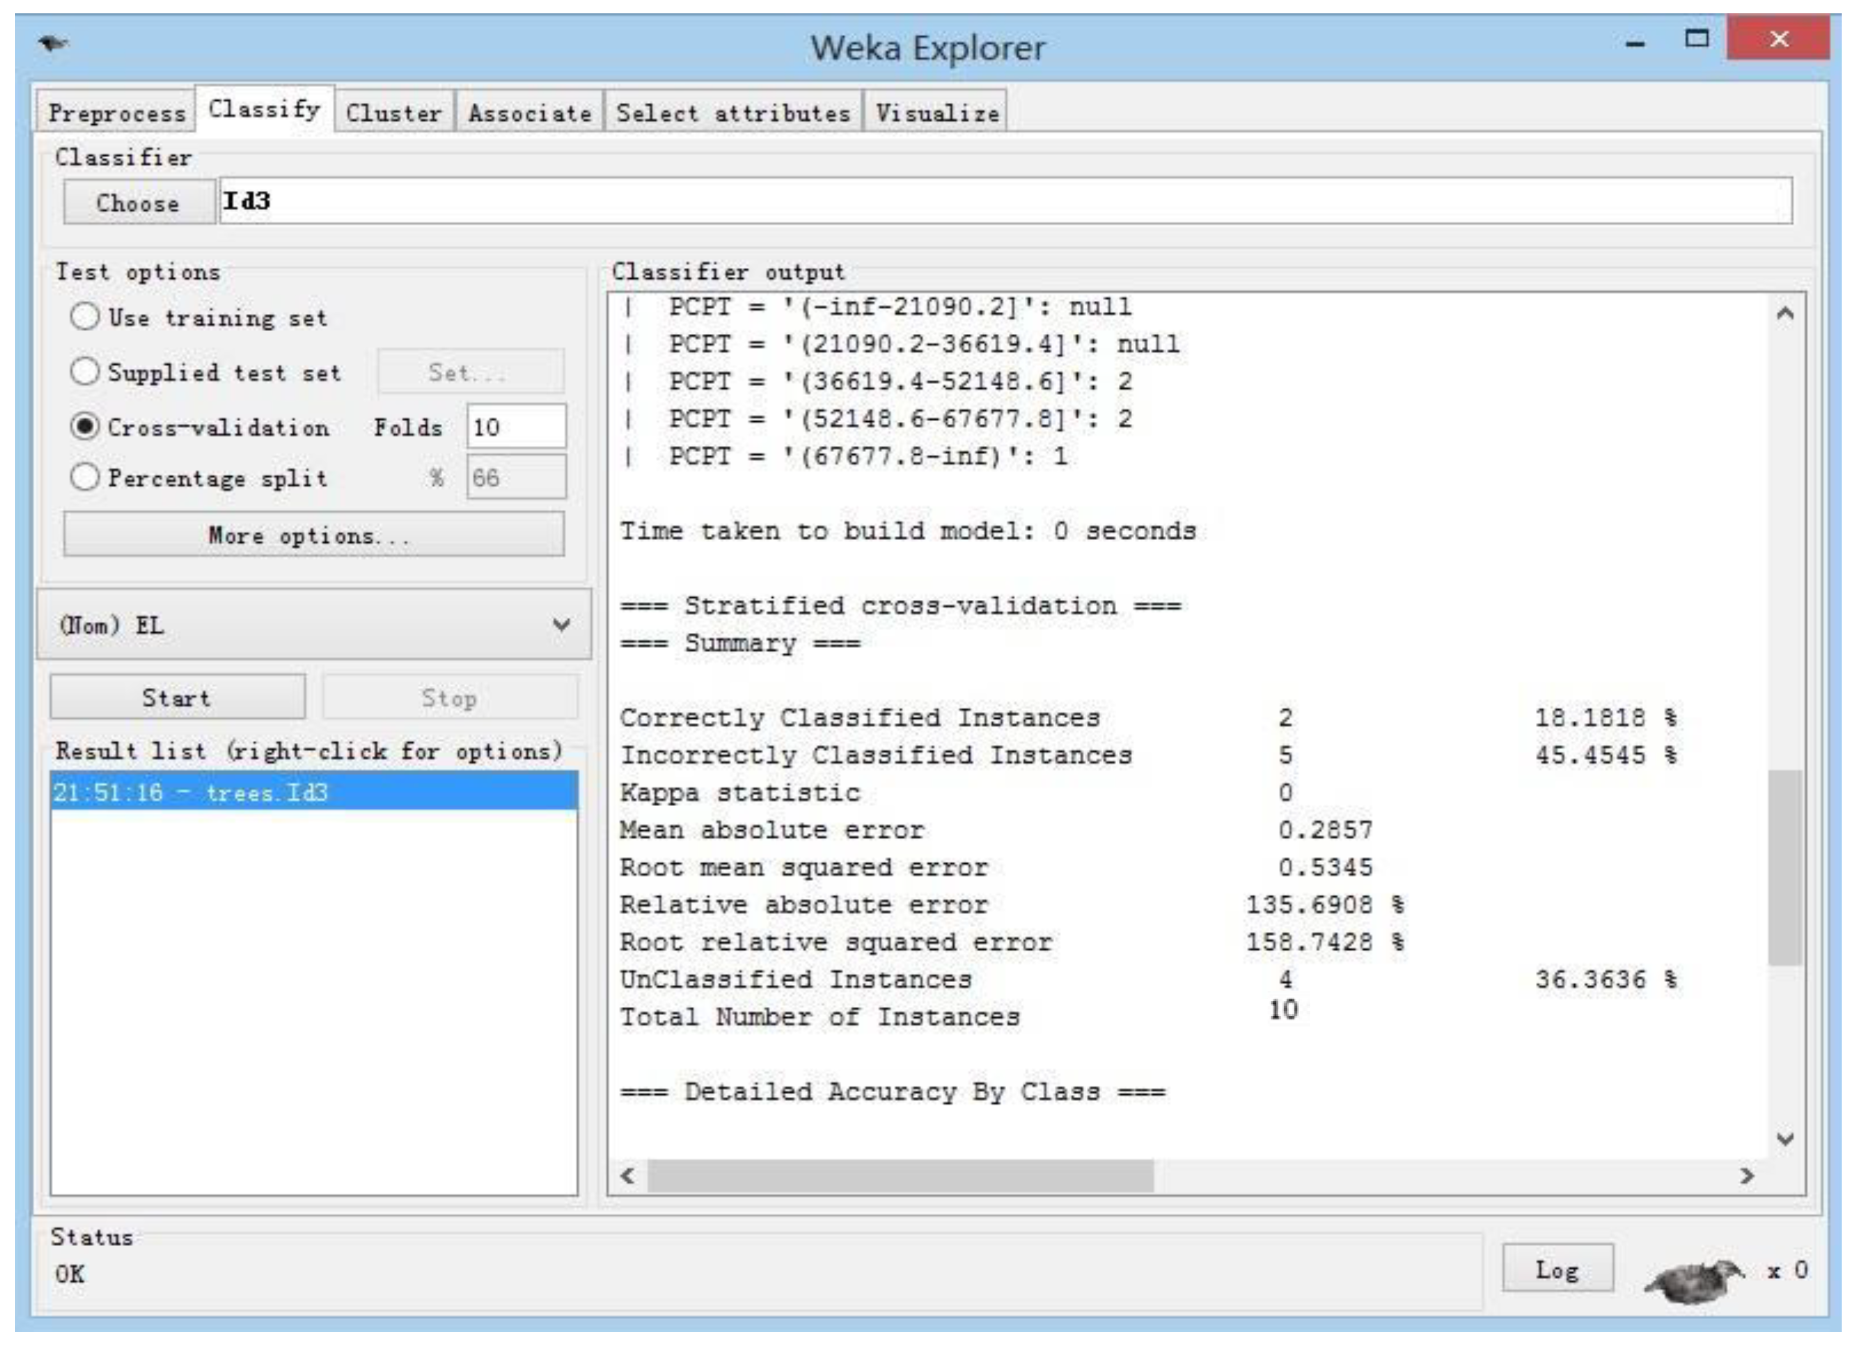Maximize the Weka Explorer window
Viewport: 1855px width, 1348px height.
pyautogui.click(x=1697, y=39)
